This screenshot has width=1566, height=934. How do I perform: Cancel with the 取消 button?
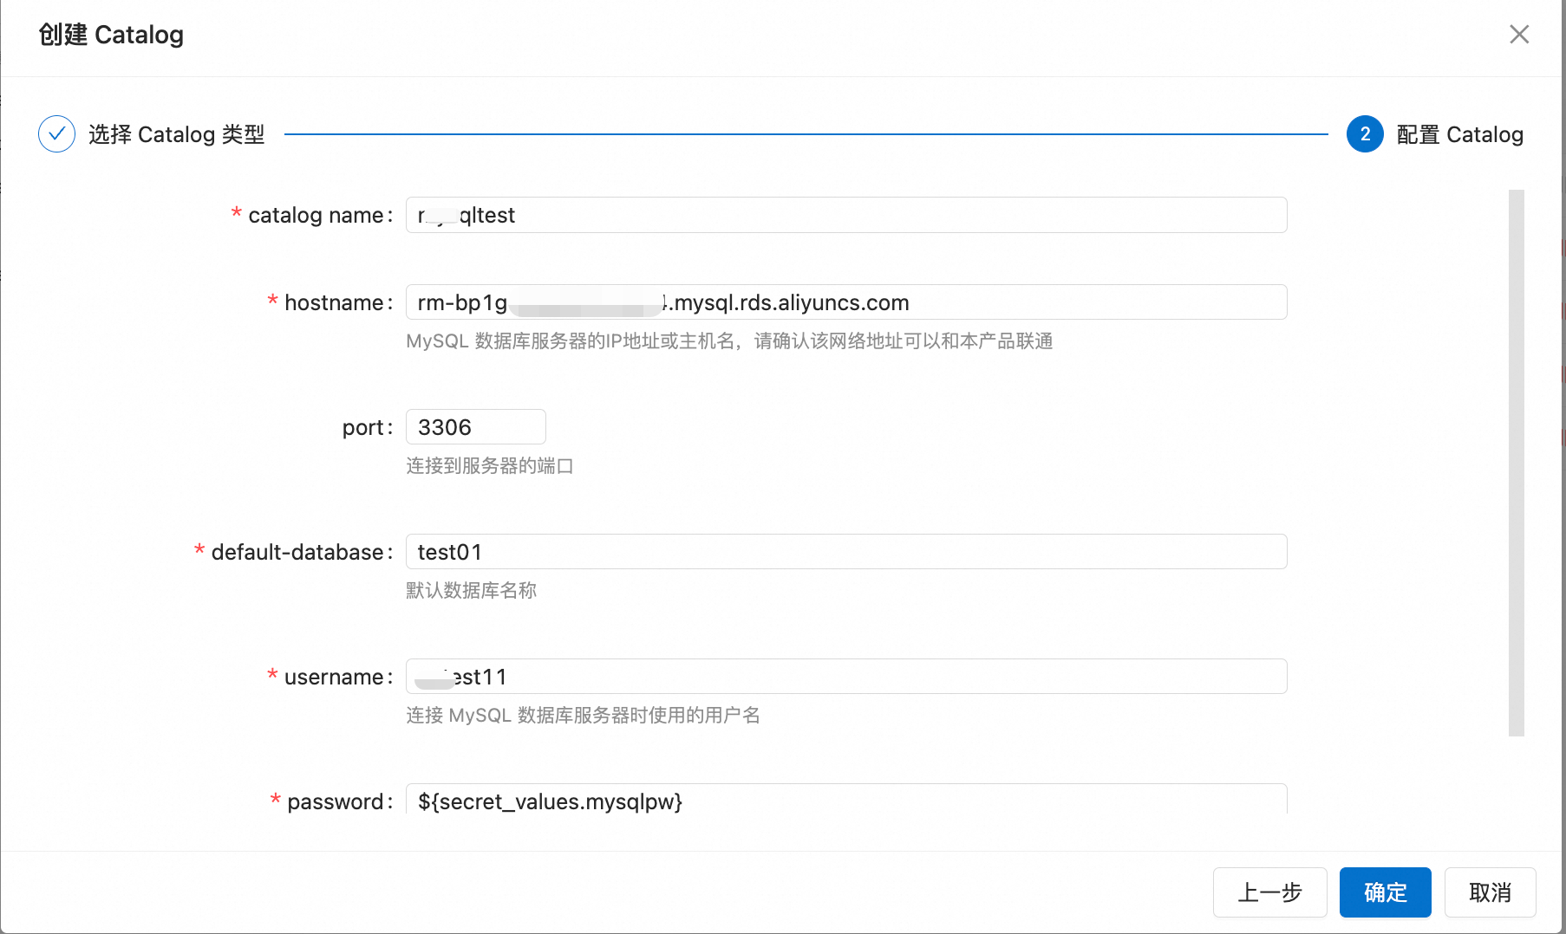[1491, 892]
